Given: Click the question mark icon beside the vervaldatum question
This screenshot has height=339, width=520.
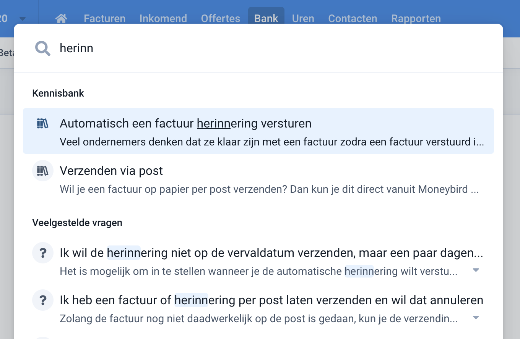Looking at the screenshot, I should point(42,253).
